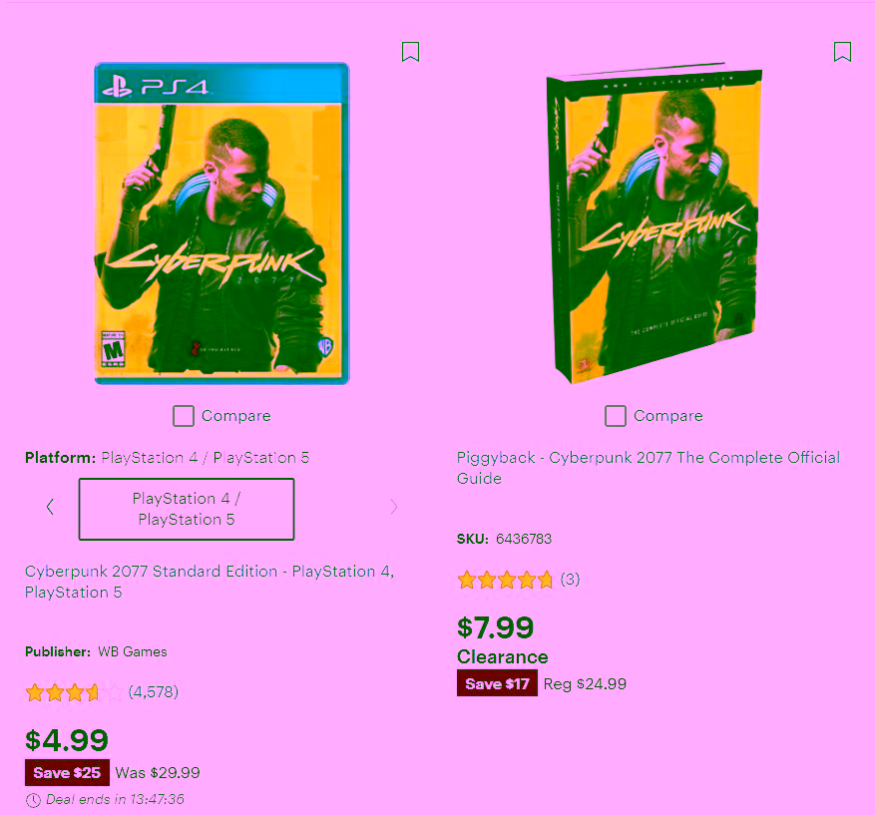The height and width of the screenshot is (815, 875).
Task: Open the Cyberpunk PS4 cover image
Action: pyautogui.click(x=222, y=223)
